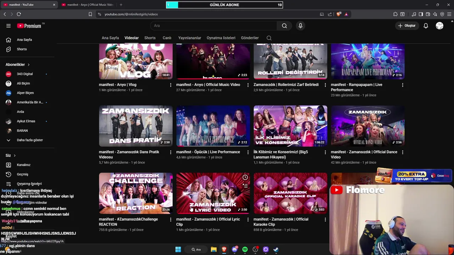The height and width of the screenshot is (255, 454).
Task: Switch to Gönderiler channel tab
Action: click(250, 38)
